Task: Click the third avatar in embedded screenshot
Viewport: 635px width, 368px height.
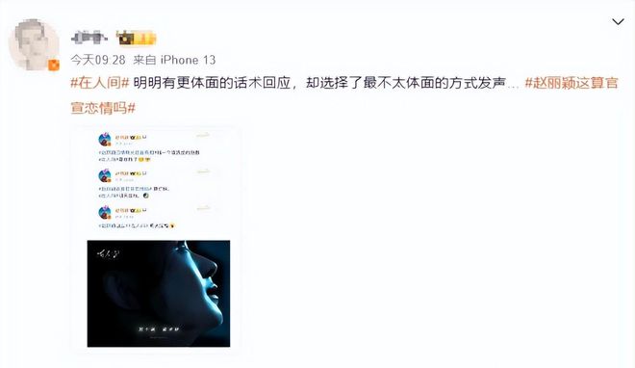Action: coord(105,212)
